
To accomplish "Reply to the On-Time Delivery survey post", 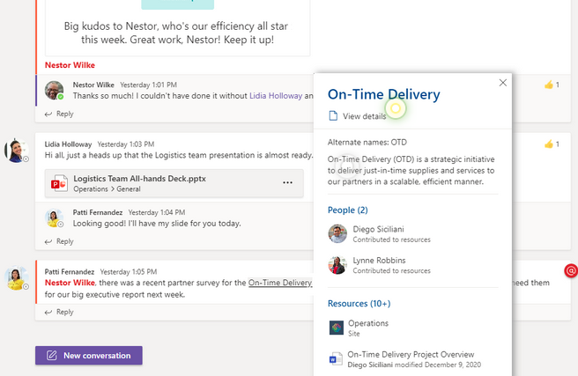I will [x=59, y=312].
